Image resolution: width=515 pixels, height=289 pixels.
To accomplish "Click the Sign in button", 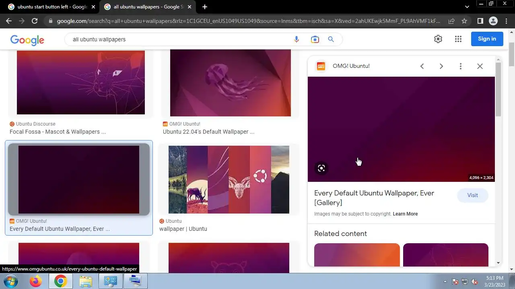I will (487, 39).
